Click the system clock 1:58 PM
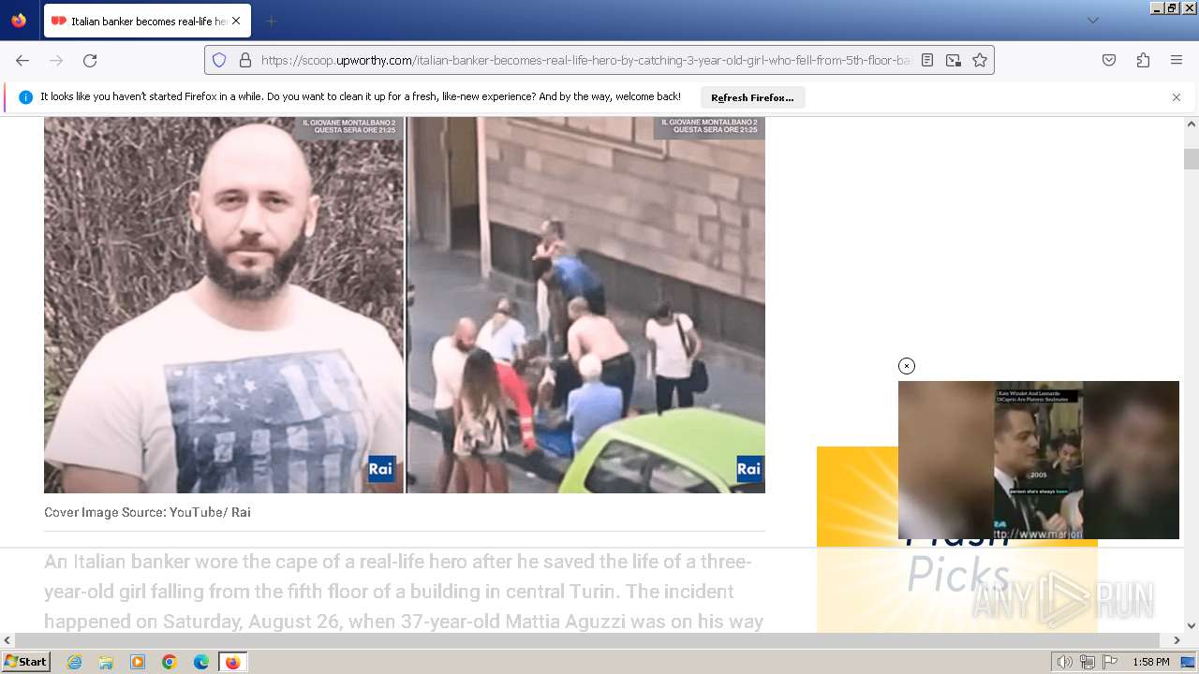 point(1151,662)
